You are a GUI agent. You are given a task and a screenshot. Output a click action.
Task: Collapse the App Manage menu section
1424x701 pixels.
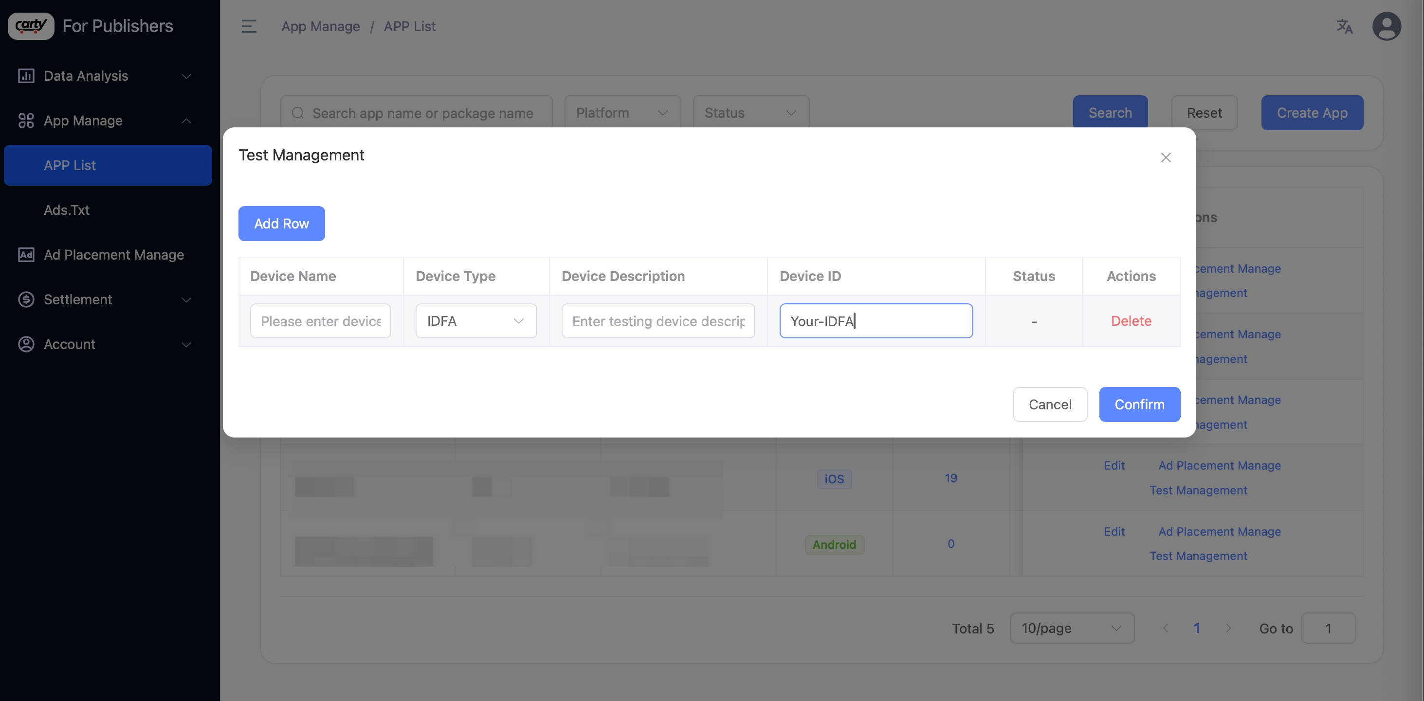click(x=186, y=121)
